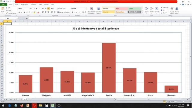Click the Insert Function fx icon
The height and width of the screenshot is (108, 192).
(27, 18)
